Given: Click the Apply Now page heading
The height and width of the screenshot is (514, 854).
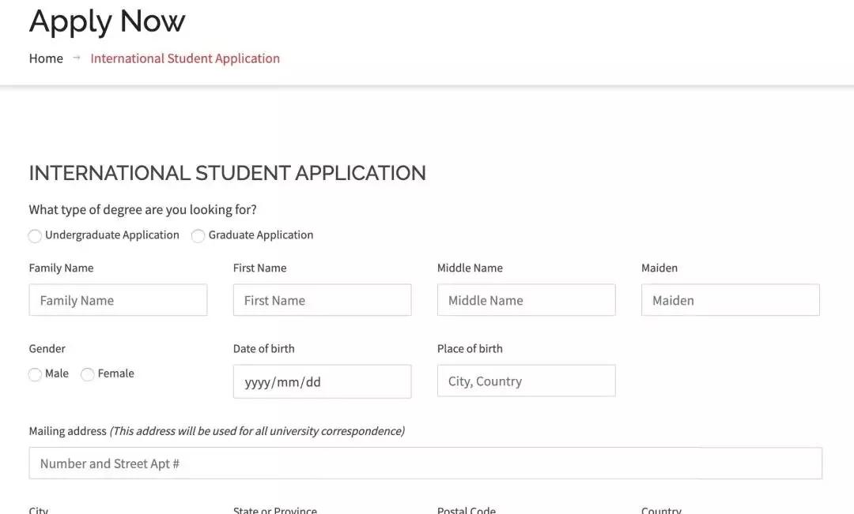Looking at the screenshot, I should point(106,21).
